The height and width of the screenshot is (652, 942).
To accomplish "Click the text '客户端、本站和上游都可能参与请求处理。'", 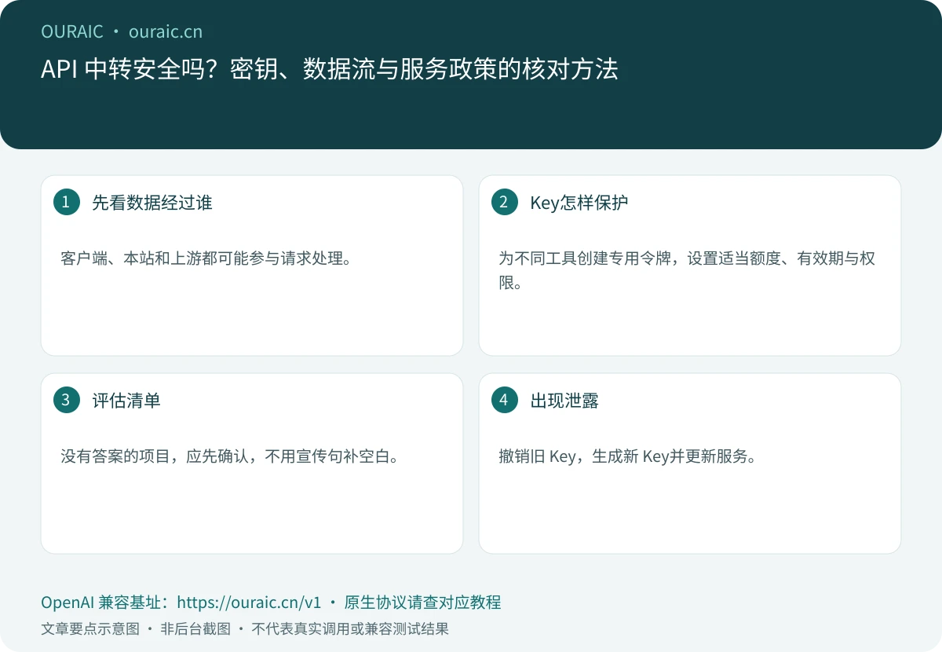I will click(206, 258).
